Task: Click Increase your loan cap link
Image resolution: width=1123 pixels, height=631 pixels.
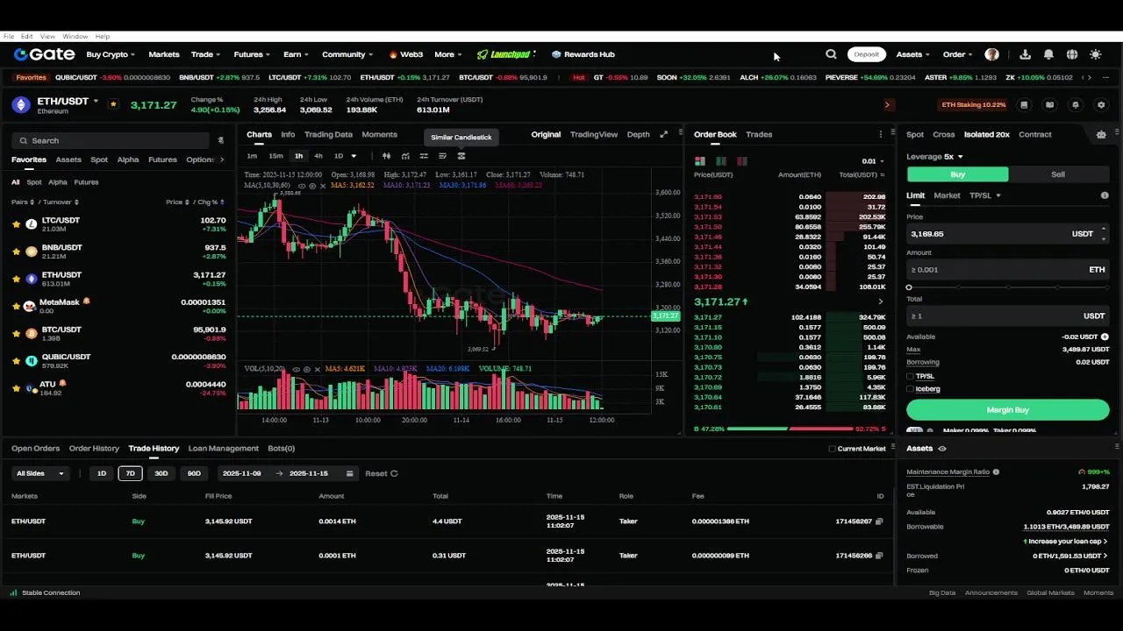Action: click(1067, 542)
